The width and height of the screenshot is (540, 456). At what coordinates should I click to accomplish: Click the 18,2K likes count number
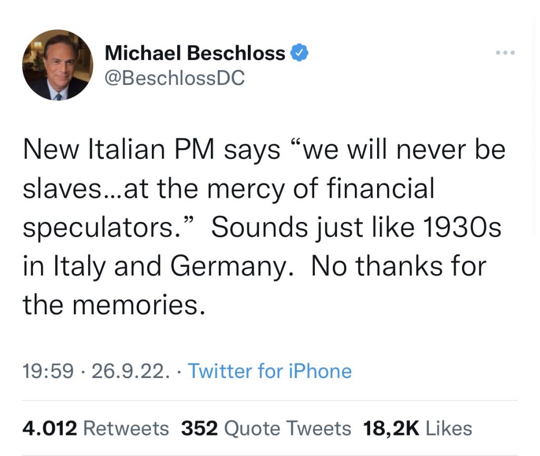click(x=391, y=429)
